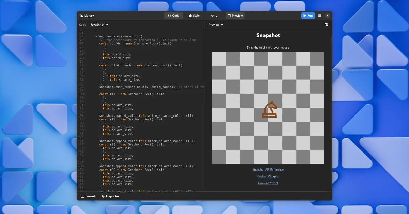The image size is (409, 214).
Task: Open the Snapshot API Reference link
Action: [268, 170]
